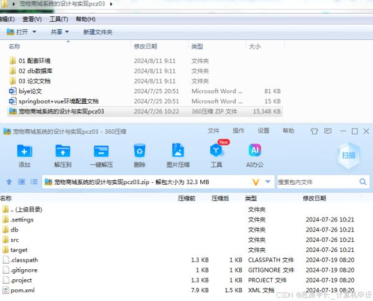373x301 pixels.
Task: Select the .settings folder icon in archive
Action: point(6,220)
